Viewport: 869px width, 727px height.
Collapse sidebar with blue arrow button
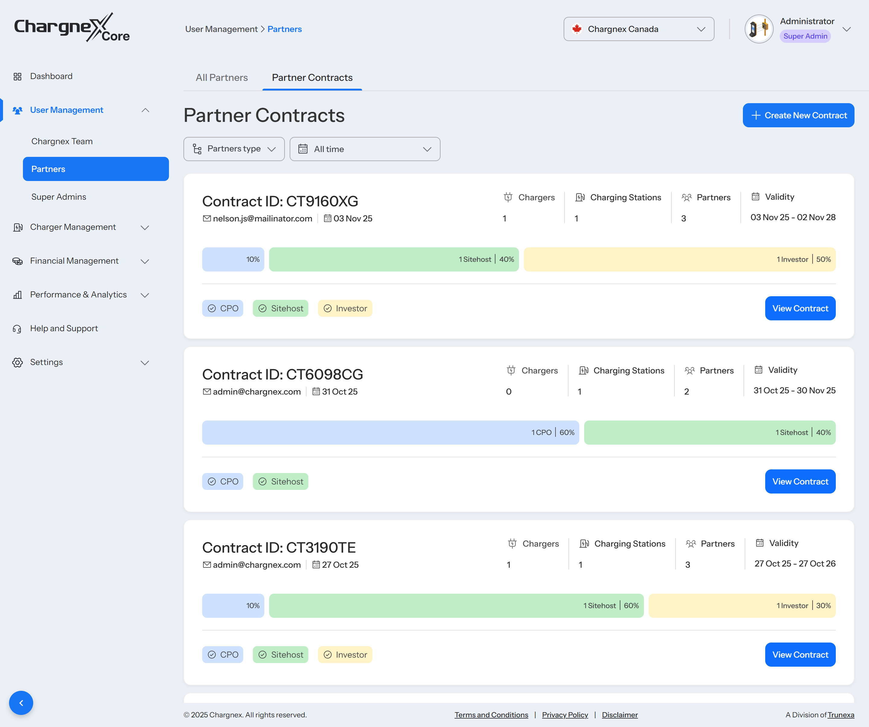(21, 703)
